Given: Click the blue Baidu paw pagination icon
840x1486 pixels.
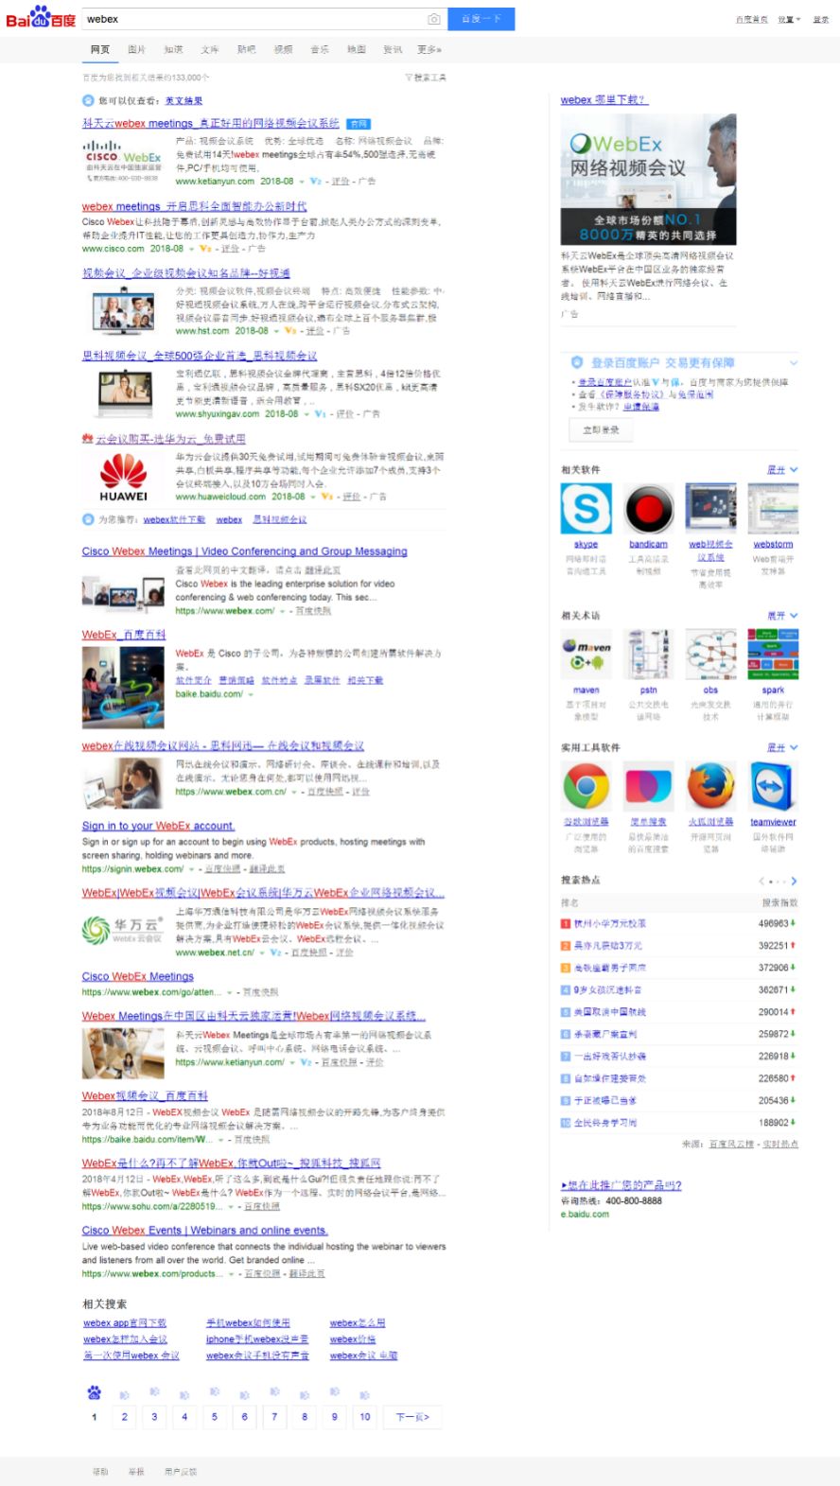Looking at the screenshot, I should point(94,1392).
